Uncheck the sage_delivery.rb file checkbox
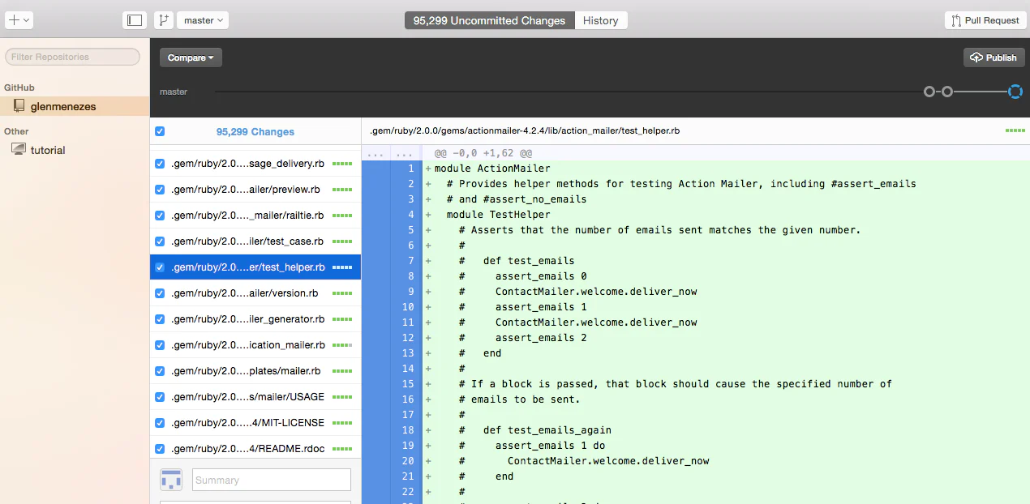This screenshot has height=504, width=1030. click(160, 164)
